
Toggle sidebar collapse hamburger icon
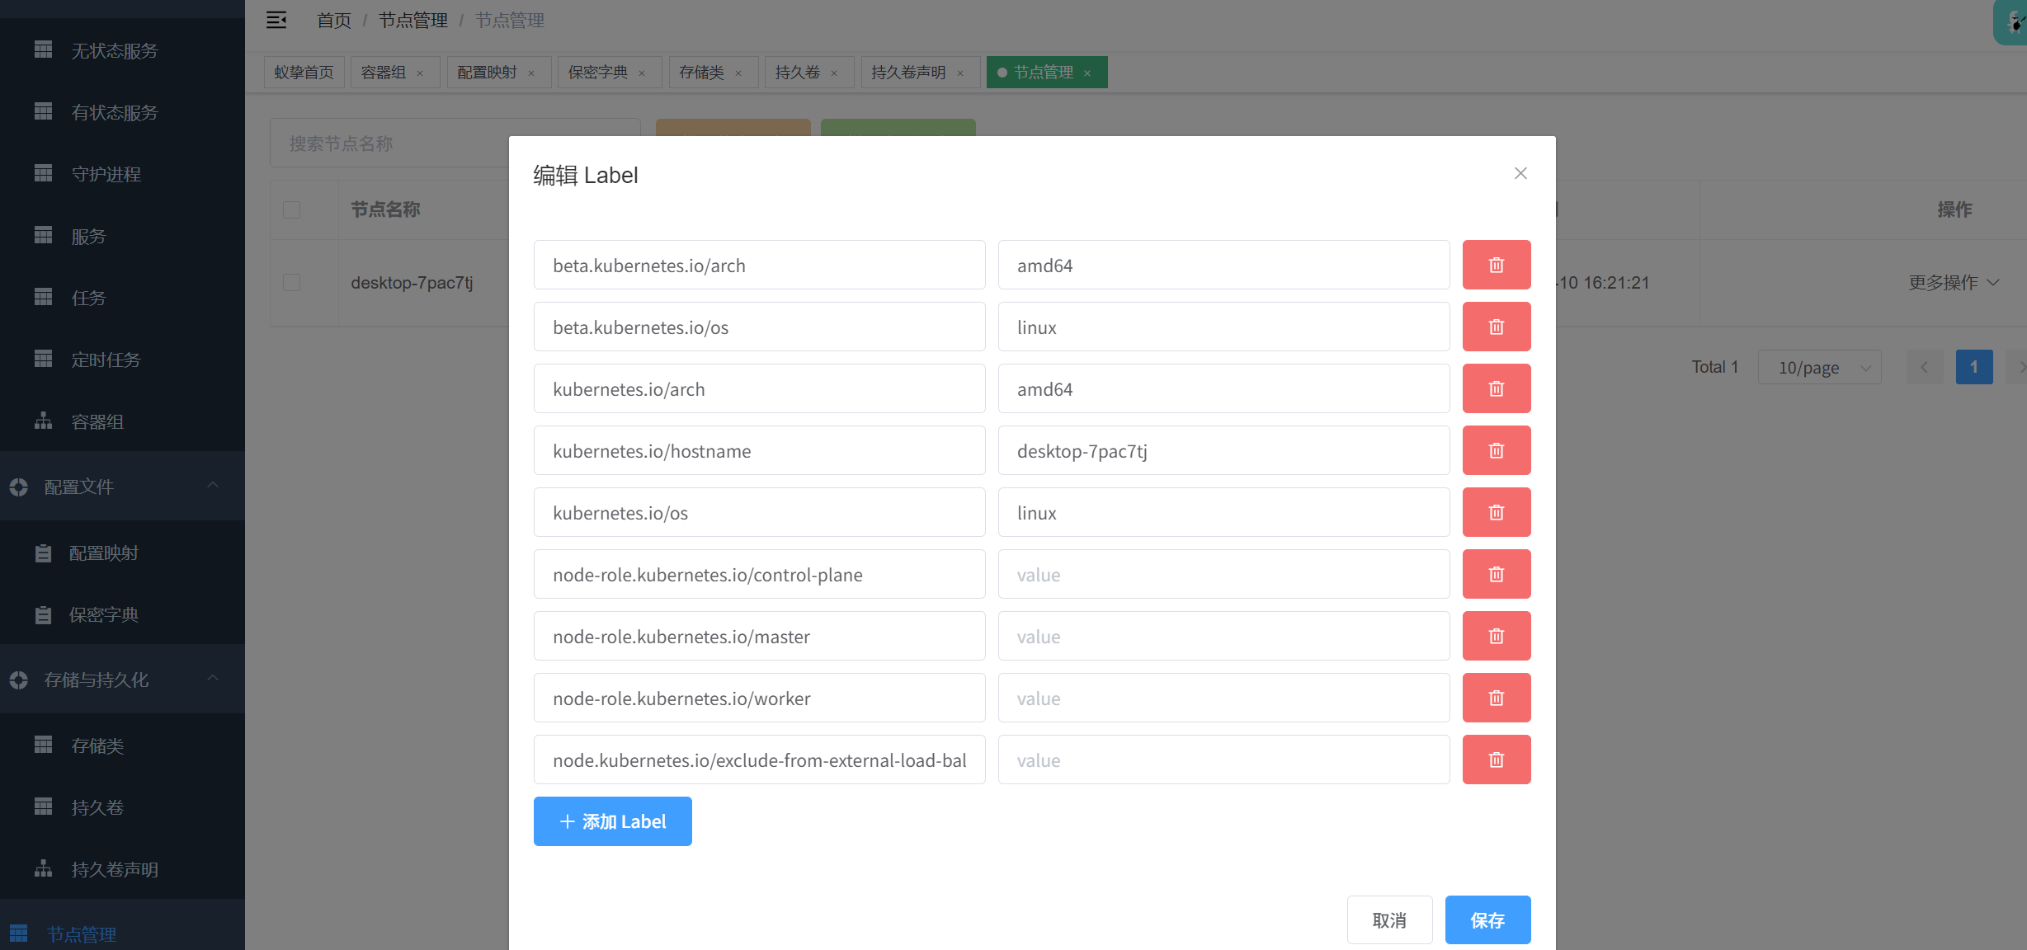point(276,20)
